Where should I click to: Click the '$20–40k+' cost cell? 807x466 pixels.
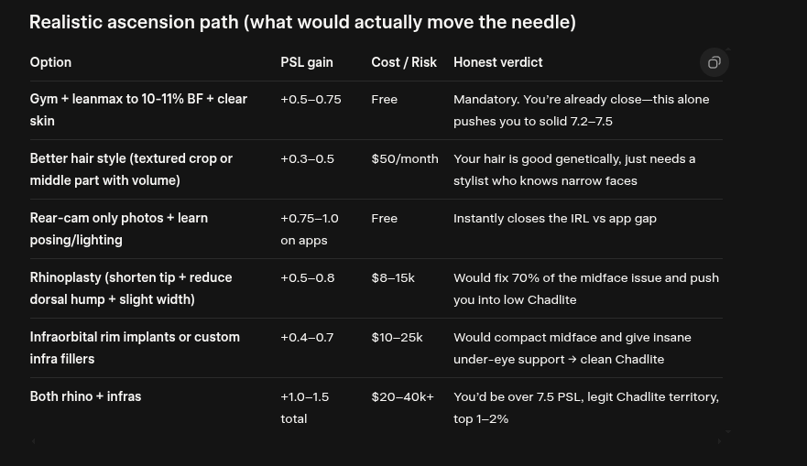pos(402,397)
